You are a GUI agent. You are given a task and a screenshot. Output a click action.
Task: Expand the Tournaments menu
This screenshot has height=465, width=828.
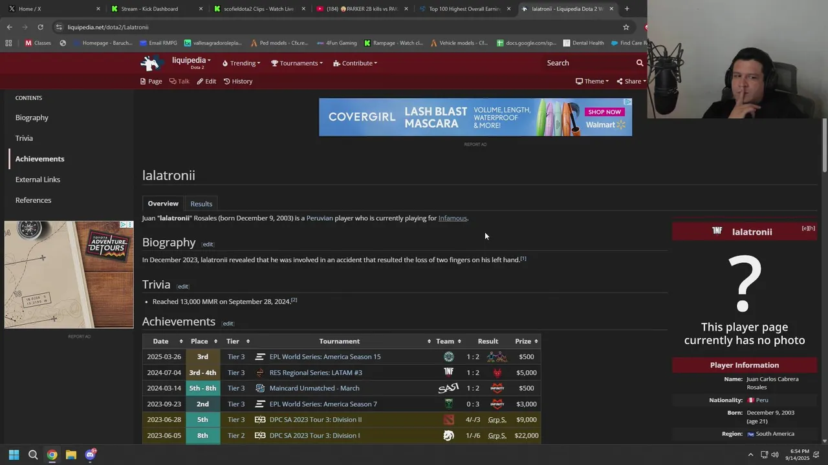(297, 63)
